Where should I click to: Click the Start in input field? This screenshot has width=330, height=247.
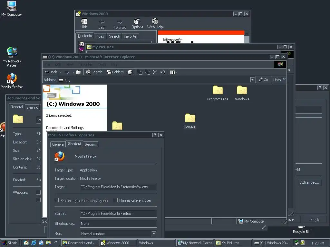pyautogui.click(x=119, y=214)
